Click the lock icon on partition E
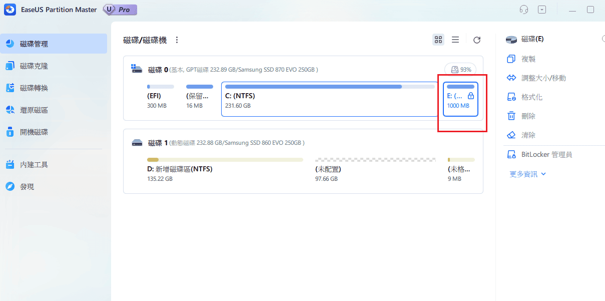 [470, 95]
